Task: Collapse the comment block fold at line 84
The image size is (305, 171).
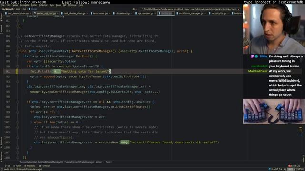Action: [x=18, y=36]
